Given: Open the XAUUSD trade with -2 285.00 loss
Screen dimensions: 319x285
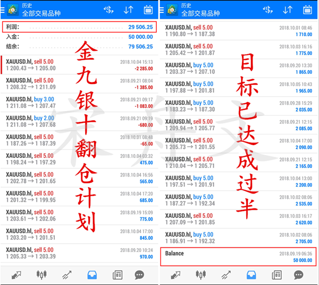Looking at the screenshot, I should [80, 65].
